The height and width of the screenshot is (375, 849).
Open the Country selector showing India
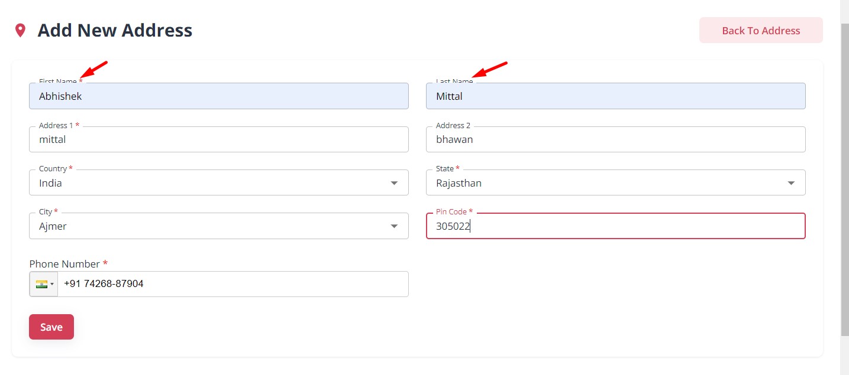coord(207,183)
